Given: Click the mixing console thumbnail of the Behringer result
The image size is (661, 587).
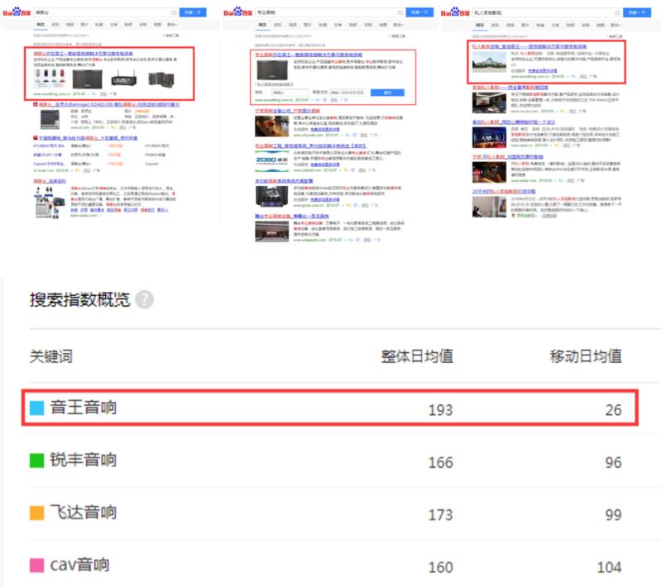Looking at the screenshot, I should (x=50, y=119).
